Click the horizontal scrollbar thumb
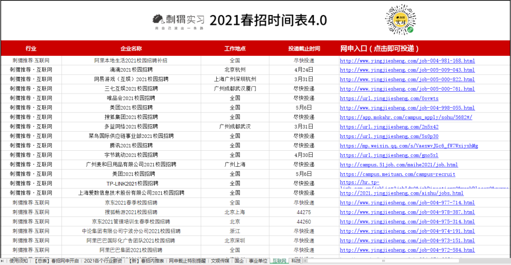The height and width of the screenshot is (265, 511). click(x=383, y=261)
